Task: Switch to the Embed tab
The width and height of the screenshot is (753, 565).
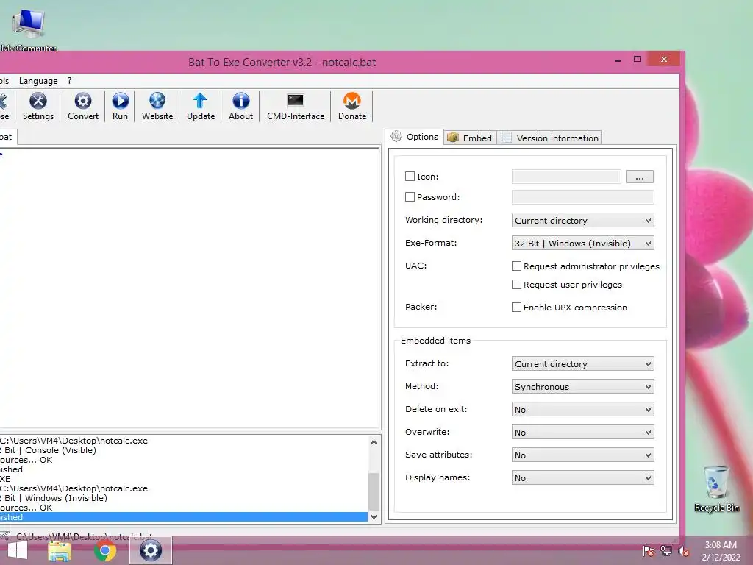Action: tap(470, 138)
